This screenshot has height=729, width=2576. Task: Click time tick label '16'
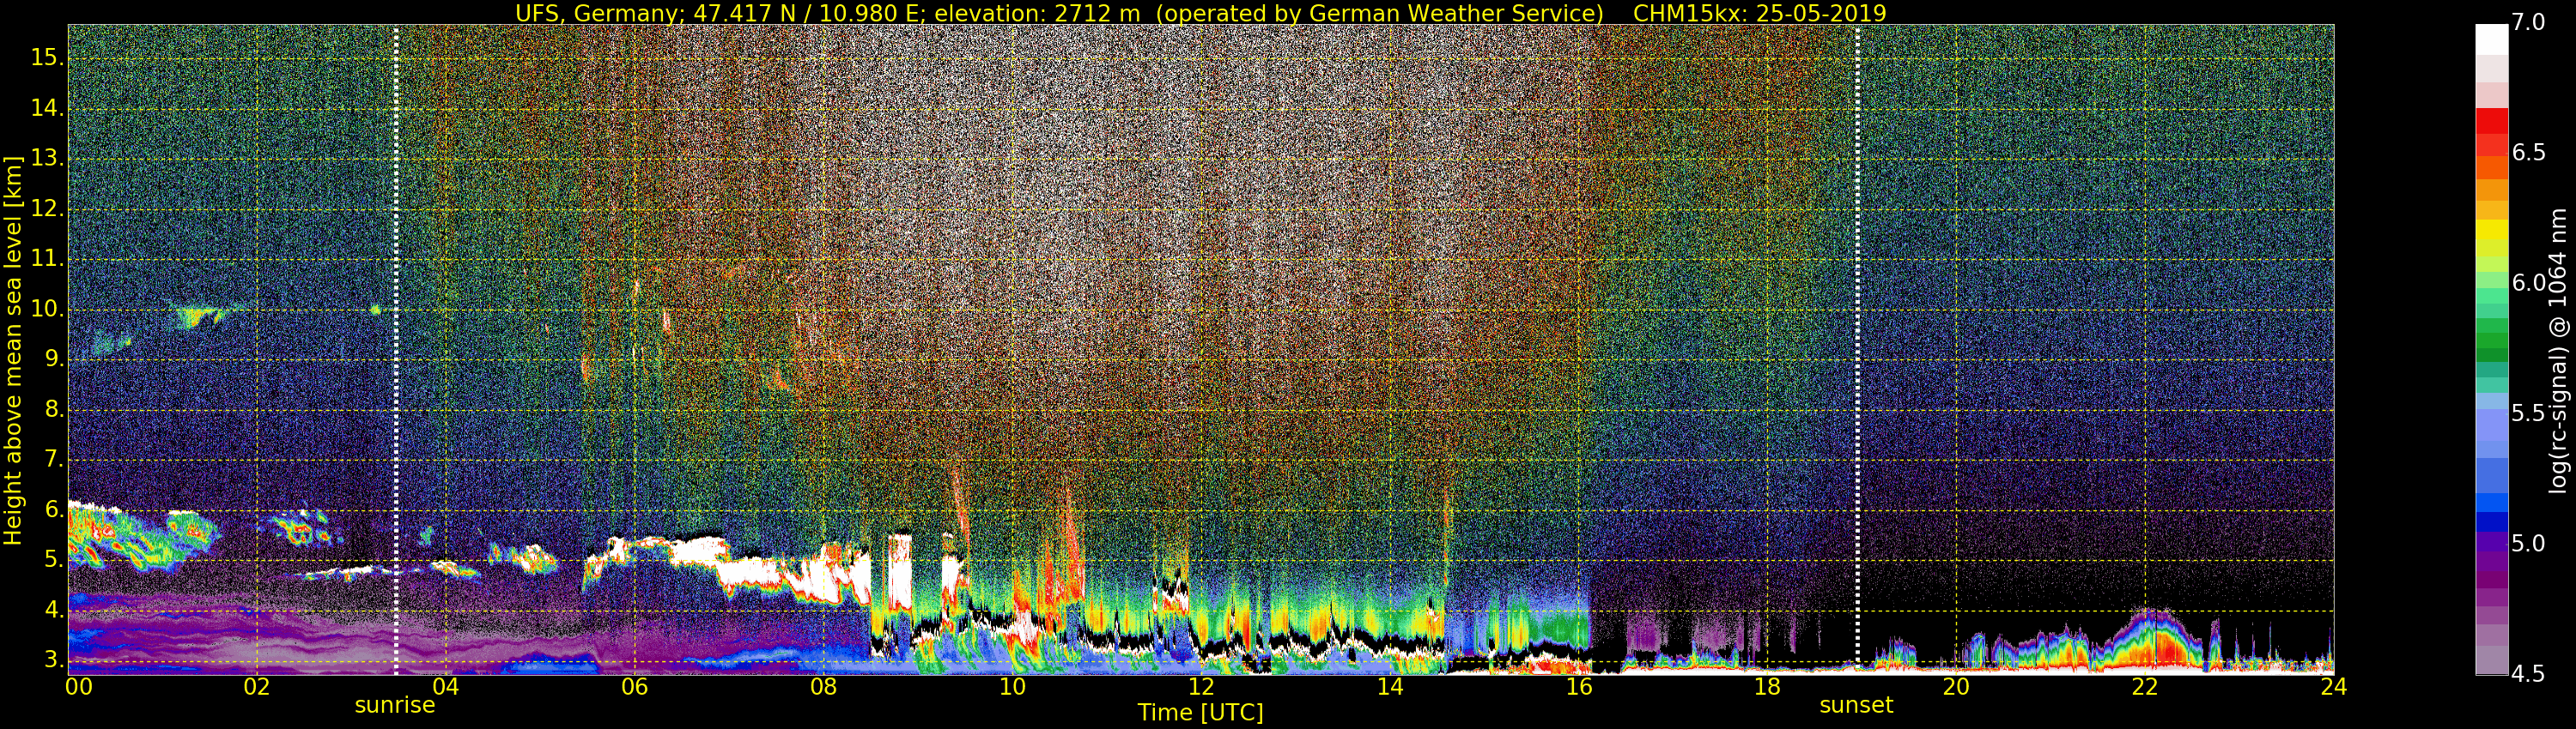[1579, 687]
